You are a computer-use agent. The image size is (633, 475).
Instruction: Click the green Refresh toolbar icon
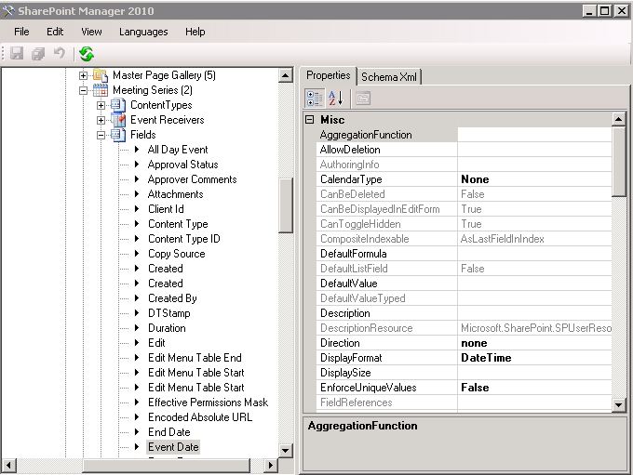click(x=86, y=54)
